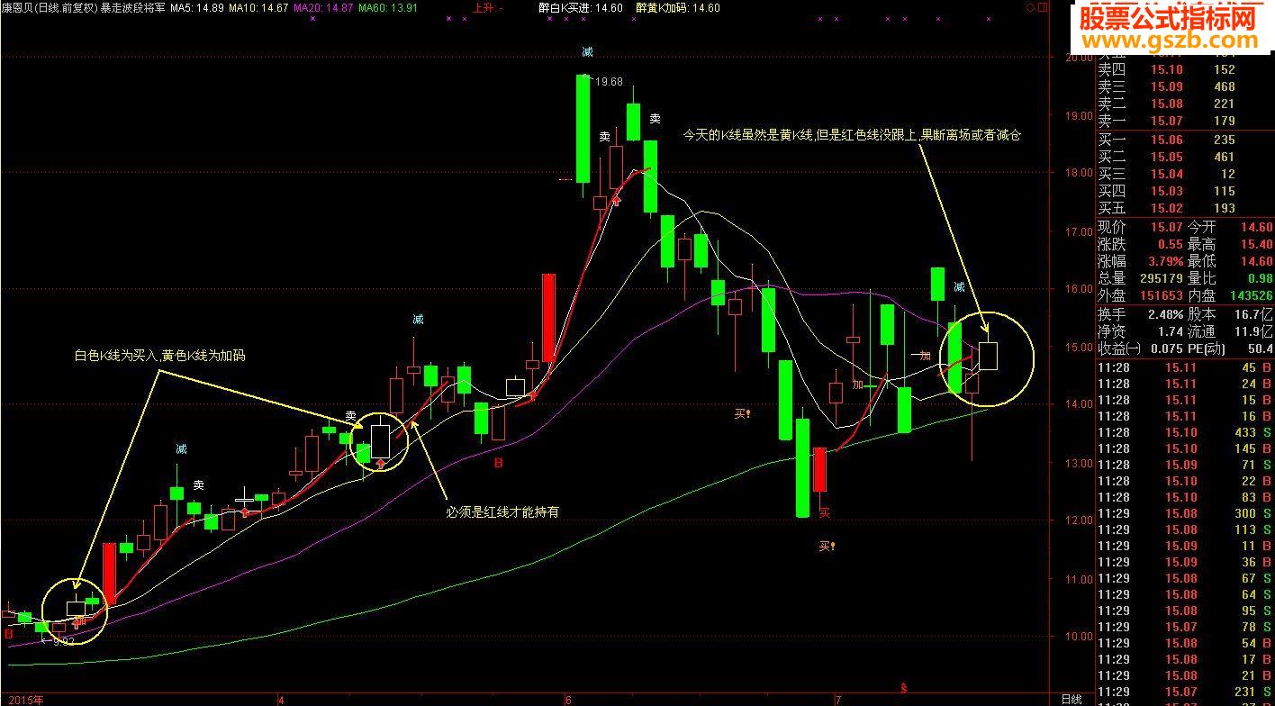Select the 11:29 tick with volume 300 S
Screen dimensions: 1275x706
click(1185, 513)
